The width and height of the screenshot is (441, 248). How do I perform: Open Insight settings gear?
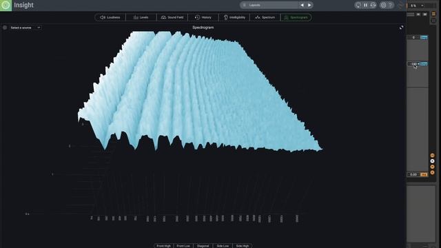[383, 5]
